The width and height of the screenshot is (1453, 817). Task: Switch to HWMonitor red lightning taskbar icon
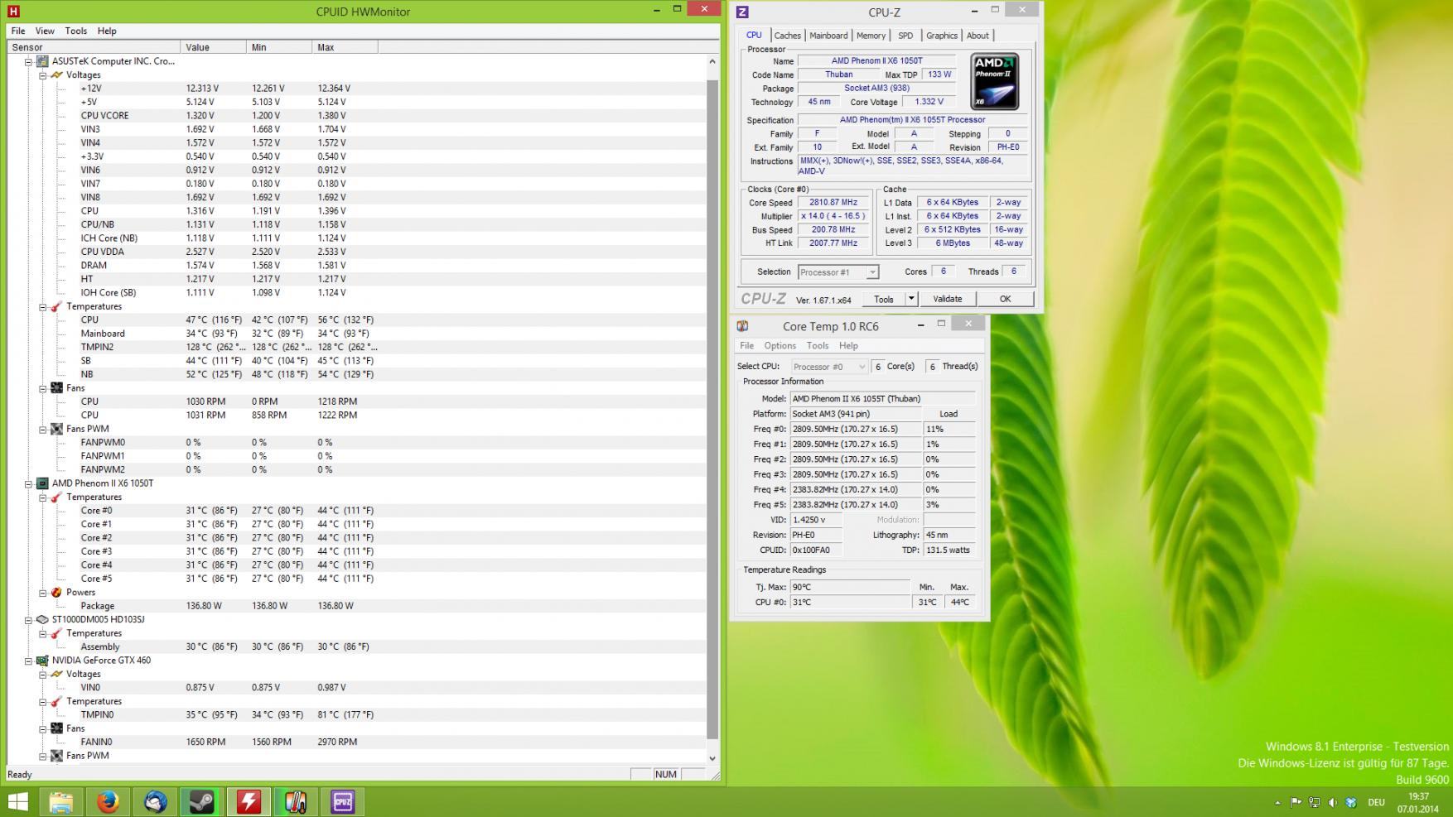(249, 802)
